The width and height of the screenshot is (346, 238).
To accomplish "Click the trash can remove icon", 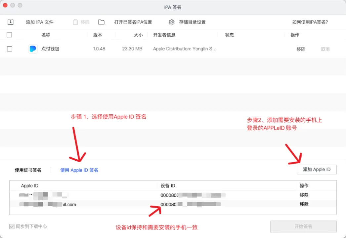I will point(75,22).
